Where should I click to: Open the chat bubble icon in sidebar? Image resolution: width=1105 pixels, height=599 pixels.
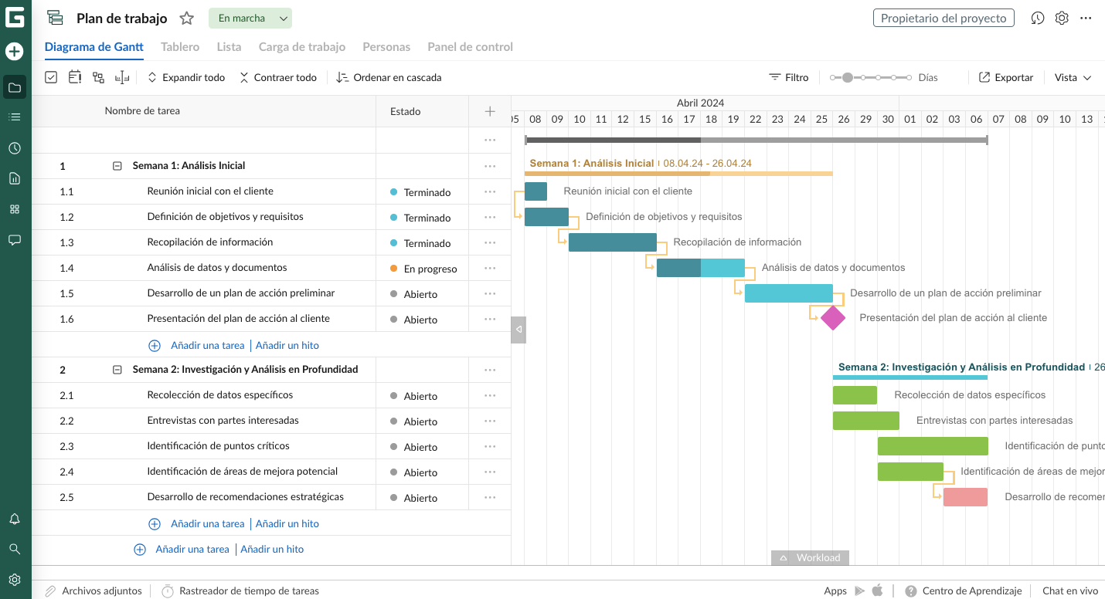pos(15,240)
